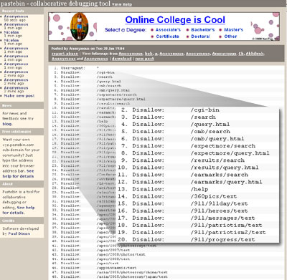Visit the 'blog' link under News
Image resolution: width=287 pixels, height=280 pixels.
point(7,124)
